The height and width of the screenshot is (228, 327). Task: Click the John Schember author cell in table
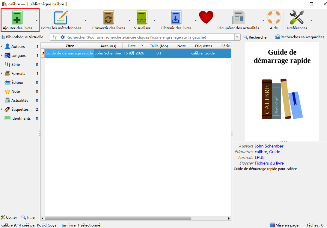point(108,53)
